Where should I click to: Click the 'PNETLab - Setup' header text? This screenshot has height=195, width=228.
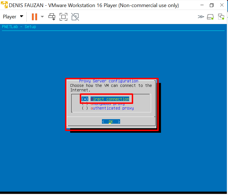(19, 27)
